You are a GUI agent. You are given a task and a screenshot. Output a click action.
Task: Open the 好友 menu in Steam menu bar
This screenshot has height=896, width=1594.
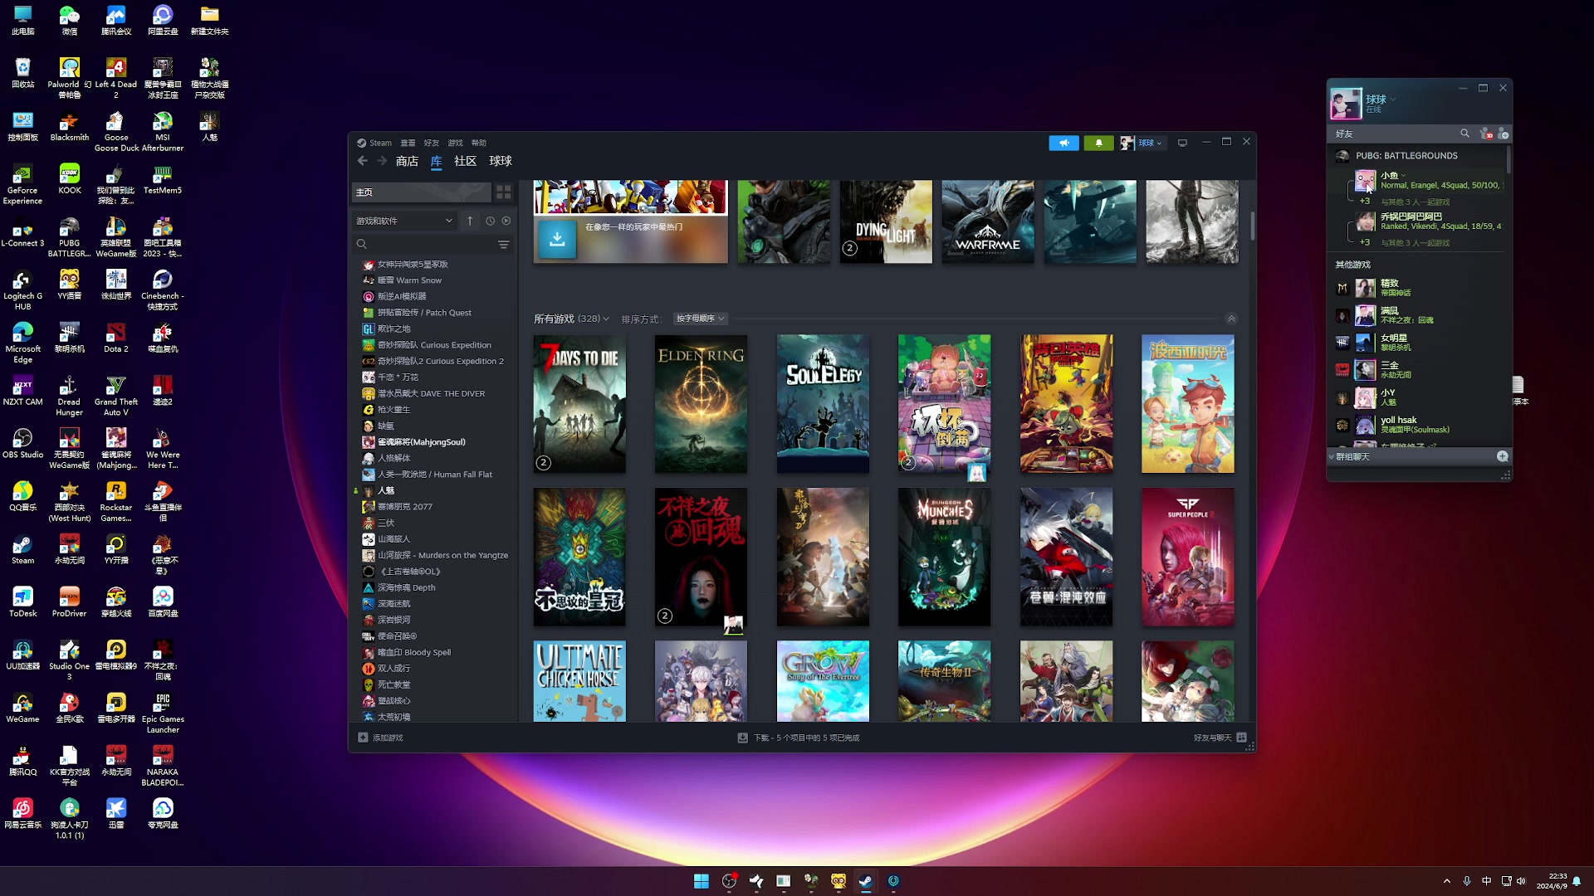click(432, 143)
